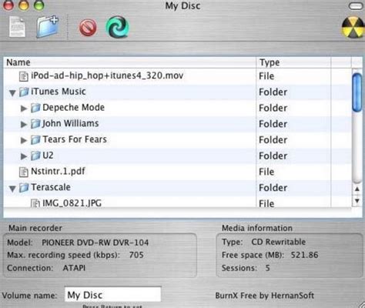This screenshot has height=308, width=365.
Task: Click the IMG_0821.JPG file icon
Action: [35, 203]
